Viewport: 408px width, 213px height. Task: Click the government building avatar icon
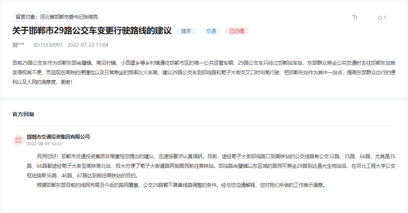coord(18,140)
